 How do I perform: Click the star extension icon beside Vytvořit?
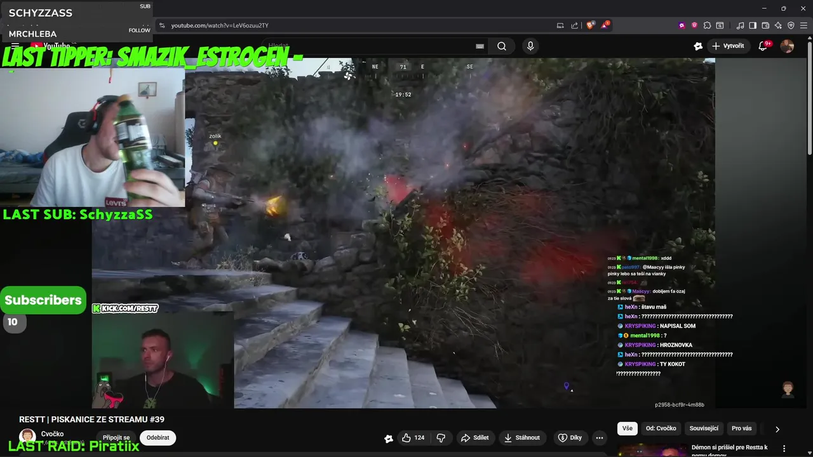698,46
